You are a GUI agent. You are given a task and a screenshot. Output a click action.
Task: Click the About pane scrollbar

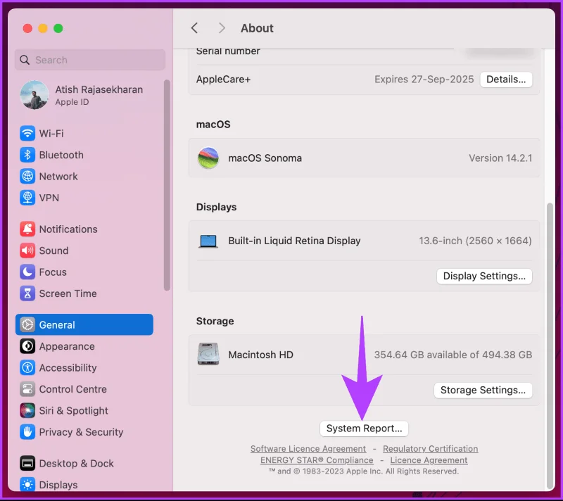pos(550,346)
